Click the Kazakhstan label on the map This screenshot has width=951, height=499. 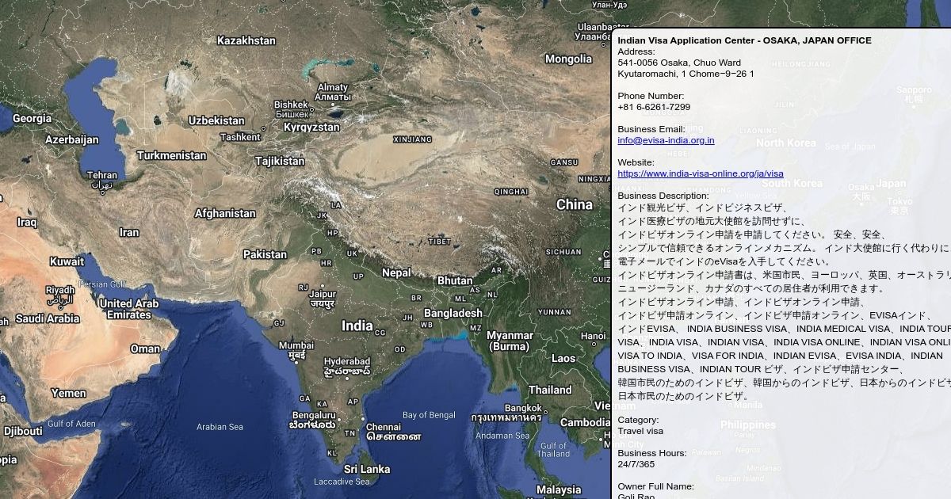[246, 40]
